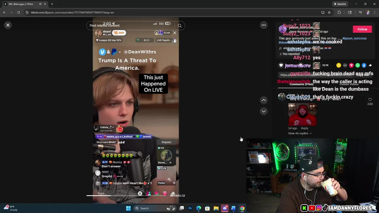The image size is (379, 213).
Task: Open the media controls icon in toolbar
Action: 360,12
